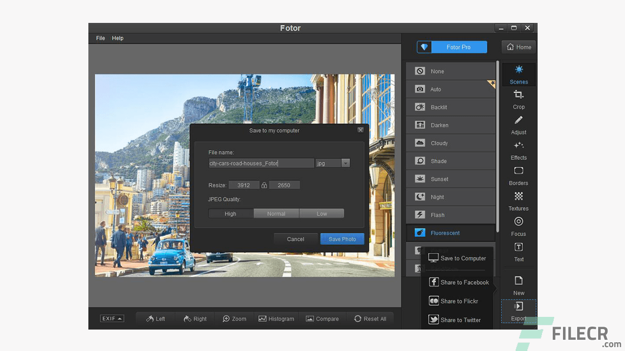
Task: Open the file format dropdown
Action: (x=345, y=163)
